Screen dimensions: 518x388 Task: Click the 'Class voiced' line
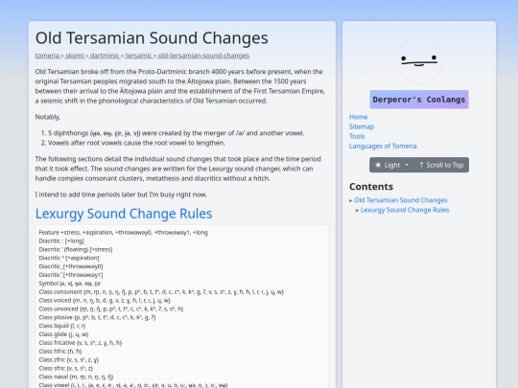105,301
